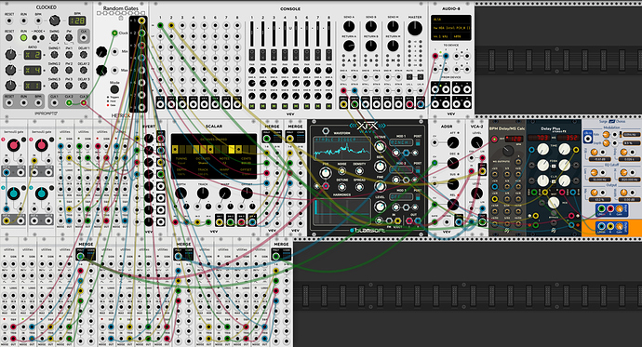Click the Mode button on Random Gates
Viewport: 642px width, 347px height.
114,88
